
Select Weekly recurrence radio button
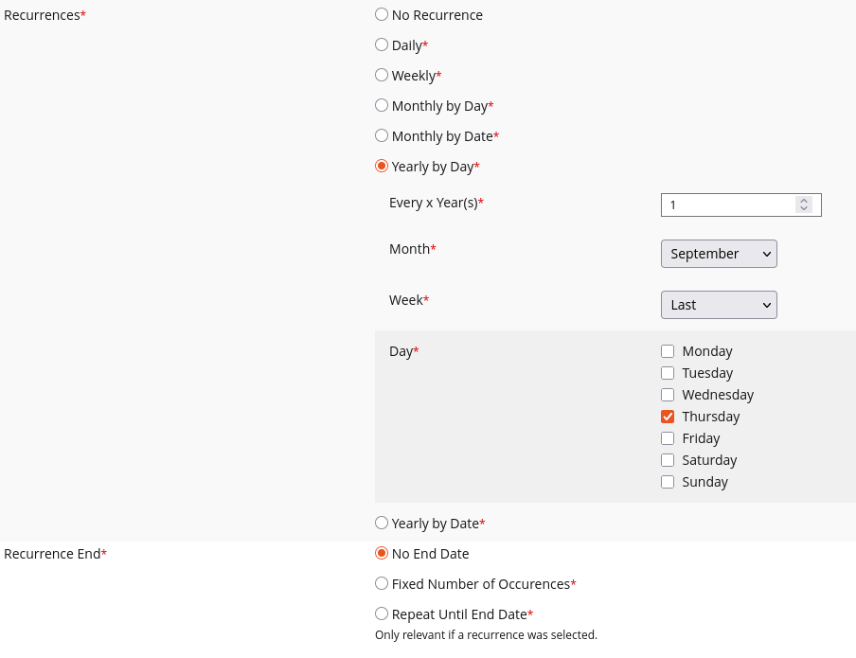[382, 76]
